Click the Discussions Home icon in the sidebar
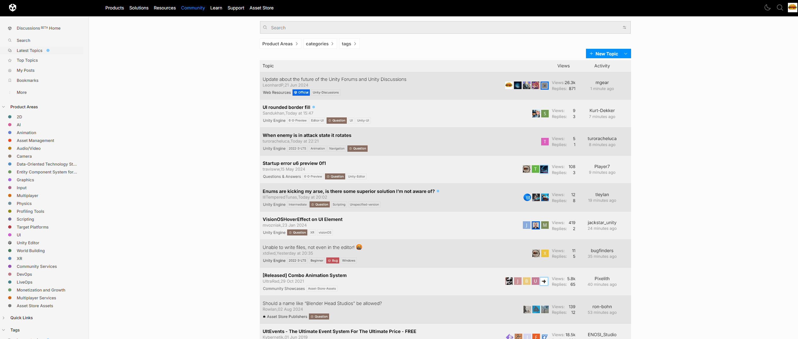798x339 pixels. 10,28
